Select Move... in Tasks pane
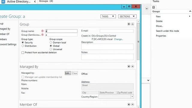The image size is (192, 108). [159, 26]
